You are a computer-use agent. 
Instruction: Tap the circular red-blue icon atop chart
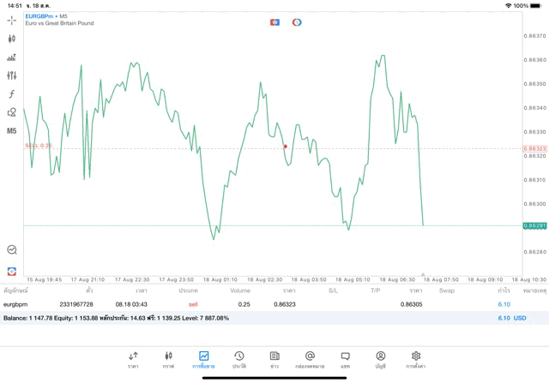(x=297, y=22)
